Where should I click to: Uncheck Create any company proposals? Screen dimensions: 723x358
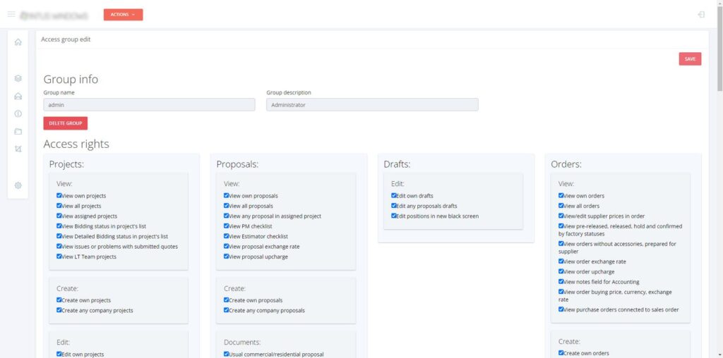tap(226, 310)
